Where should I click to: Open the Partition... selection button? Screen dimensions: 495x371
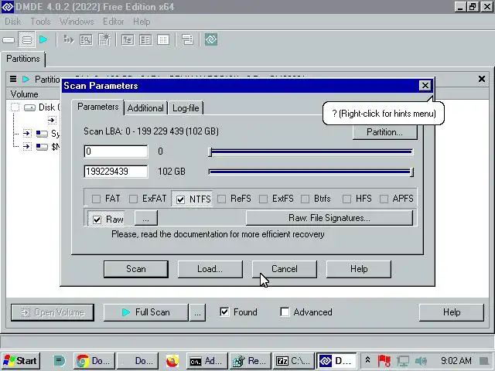pyautogui.click(x=385, y=132)
